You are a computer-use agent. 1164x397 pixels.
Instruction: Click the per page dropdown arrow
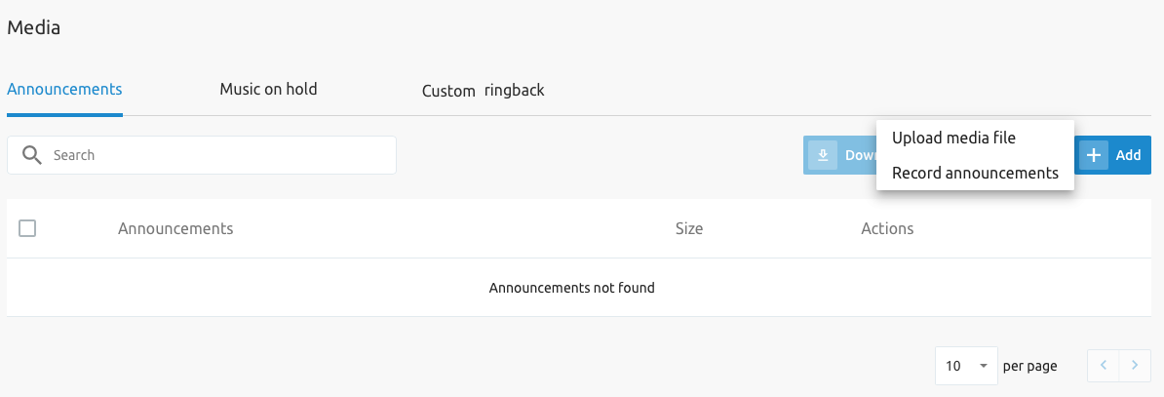pyautogui.click(x=984, y=366)
